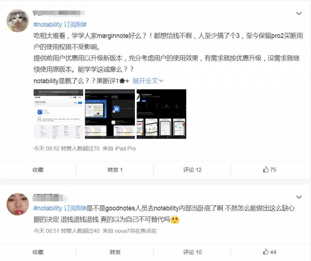Open the woman avatar profile of second post
This screenshot has width=311, height=261.
click(x=17, y=204)
